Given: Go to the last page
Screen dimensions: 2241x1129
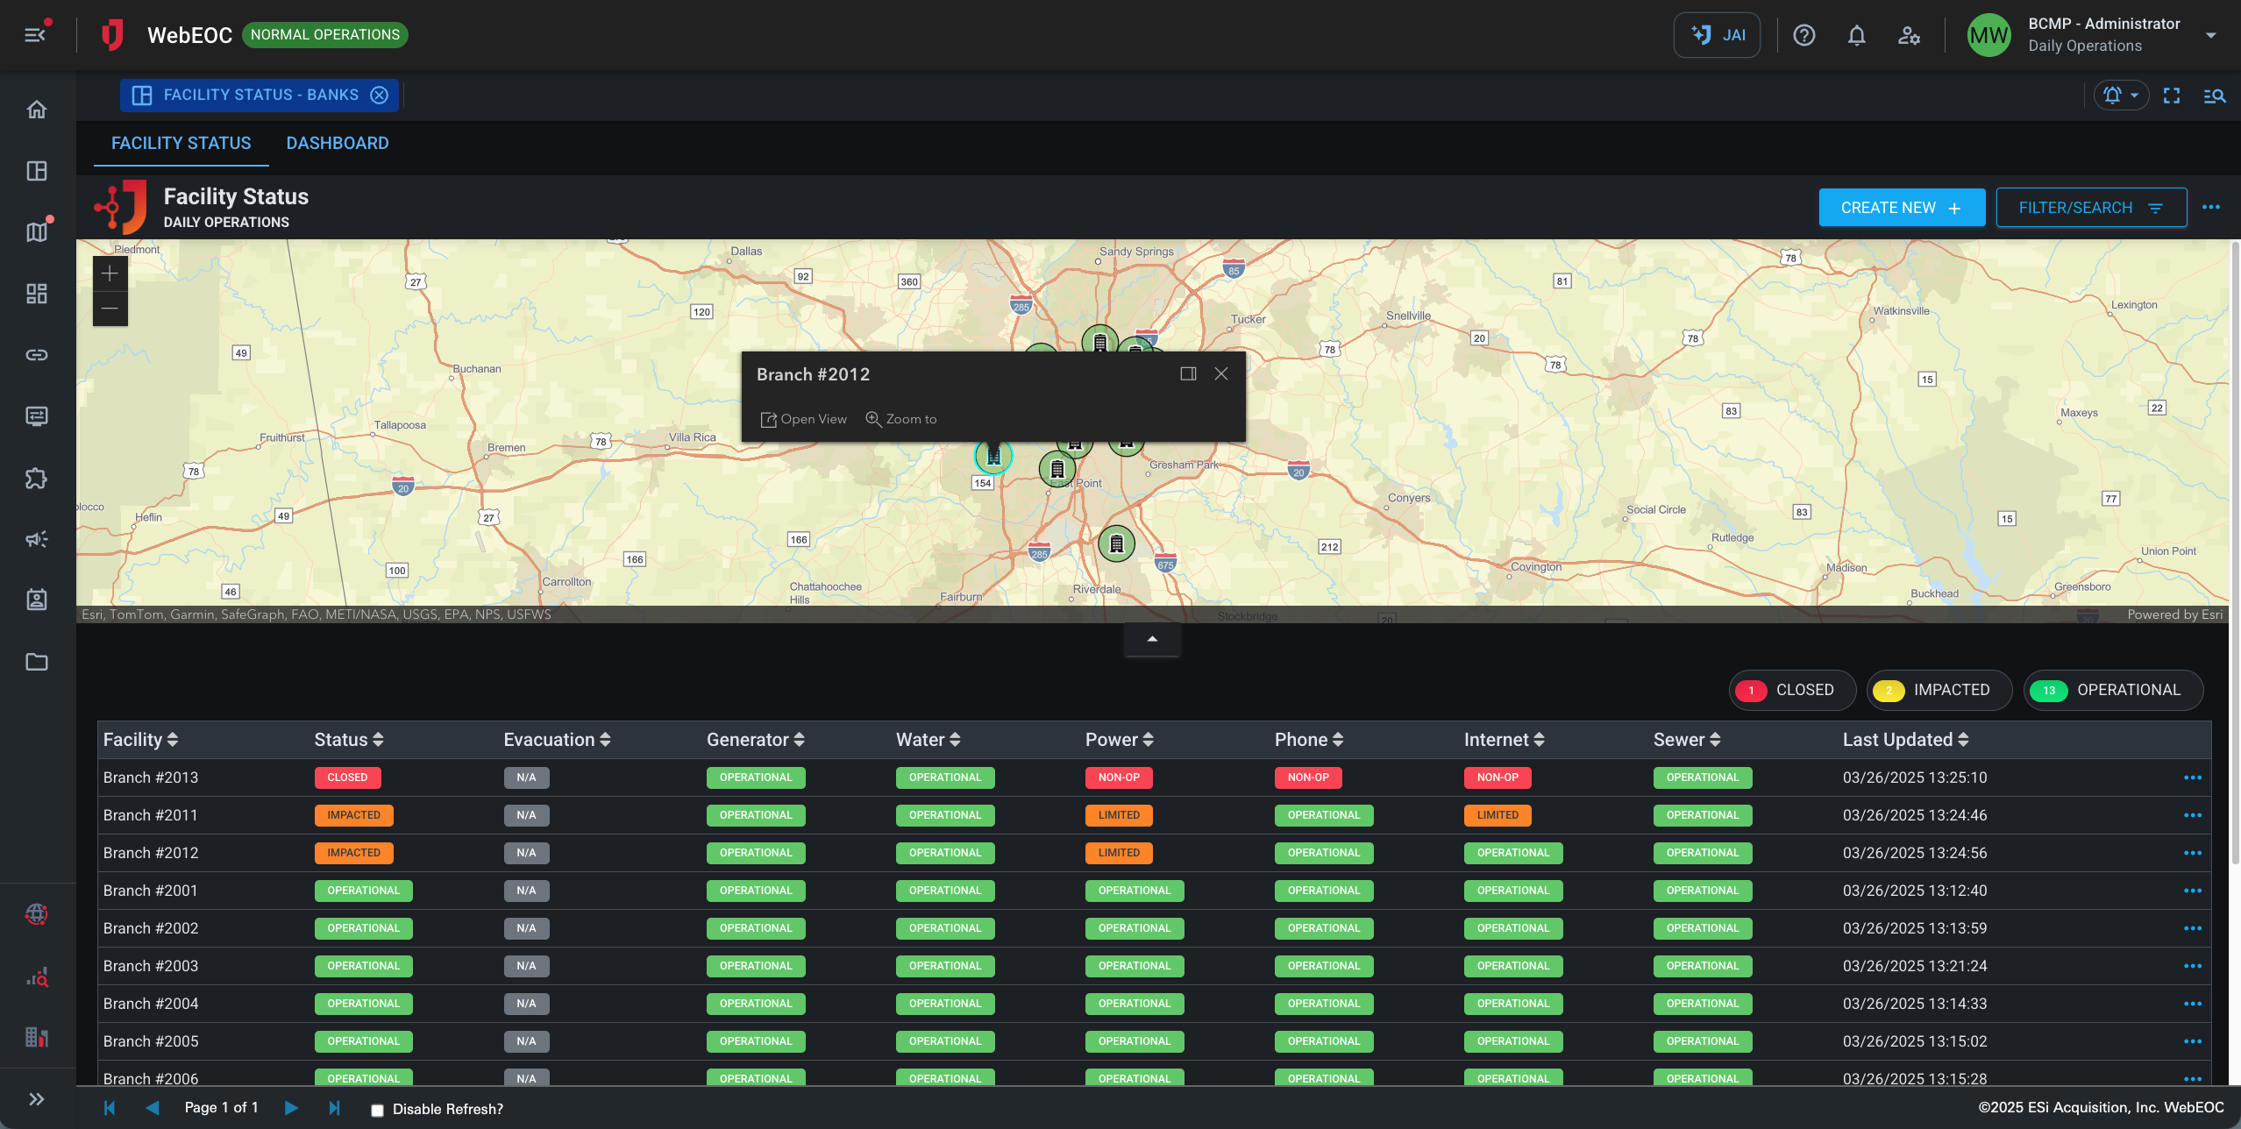Looking at the screenshot, I should (334, 1108).
